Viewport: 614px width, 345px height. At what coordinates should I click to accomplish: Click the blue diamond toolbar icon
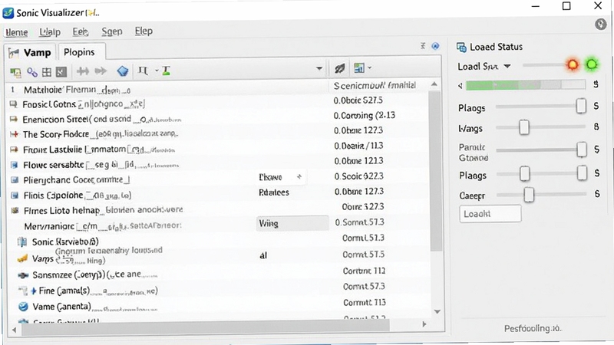(x=123, y=71)
